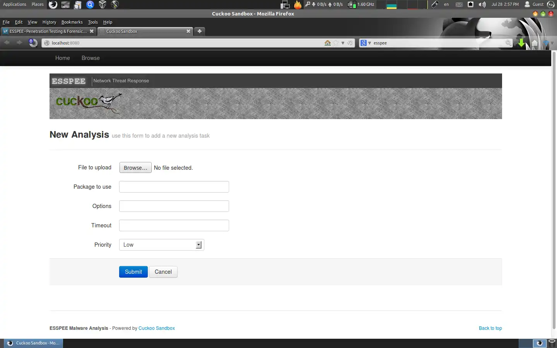Image resolution: width=557 pixels, height=348 pixels.
Task: Click the network computers icon in the tray
Action: [x=285, y=5]
